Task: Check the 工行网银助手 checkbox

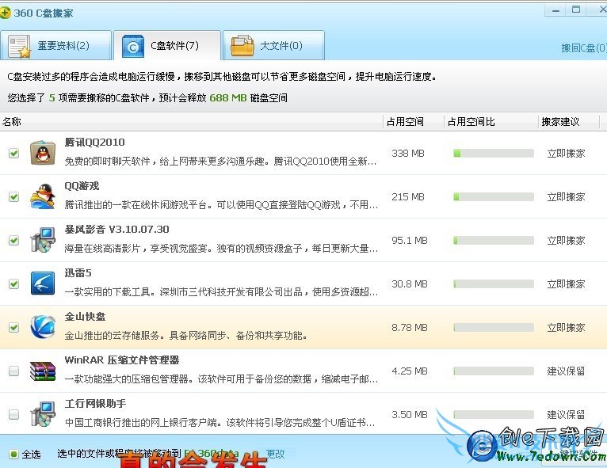Action: tap(14, 415)
